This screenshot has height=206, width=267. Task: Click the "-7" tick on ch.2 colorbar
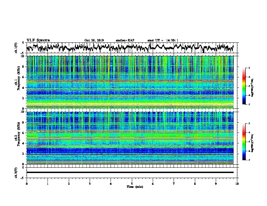(x=248, y=160)
